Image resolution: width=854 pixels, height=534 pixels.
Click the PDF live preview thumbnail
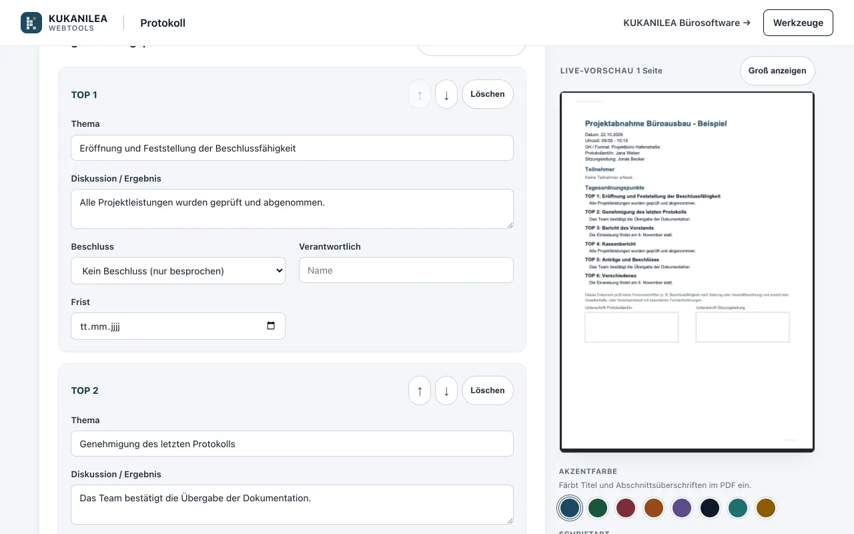(x=687, y=272)
